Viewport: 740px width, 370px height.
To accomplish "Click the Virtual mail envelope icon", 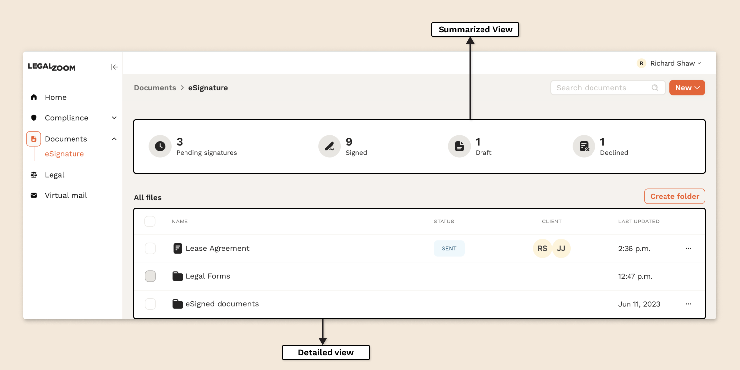I will (x=34, y=195).
